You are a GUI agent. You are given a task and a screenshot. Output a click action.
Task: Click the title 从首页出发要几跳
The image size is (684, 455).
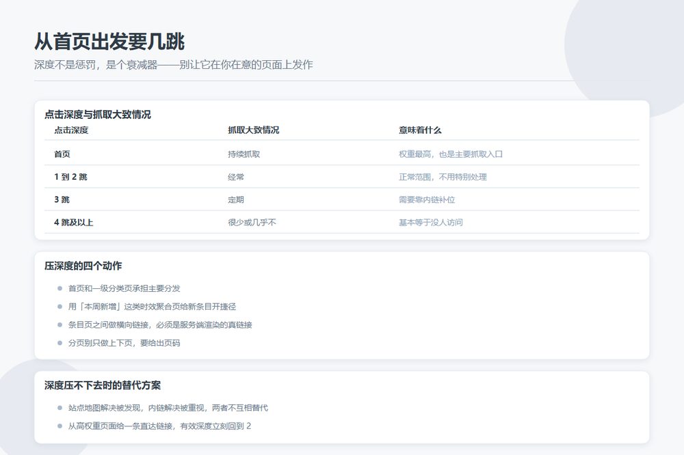pos(109,42)
